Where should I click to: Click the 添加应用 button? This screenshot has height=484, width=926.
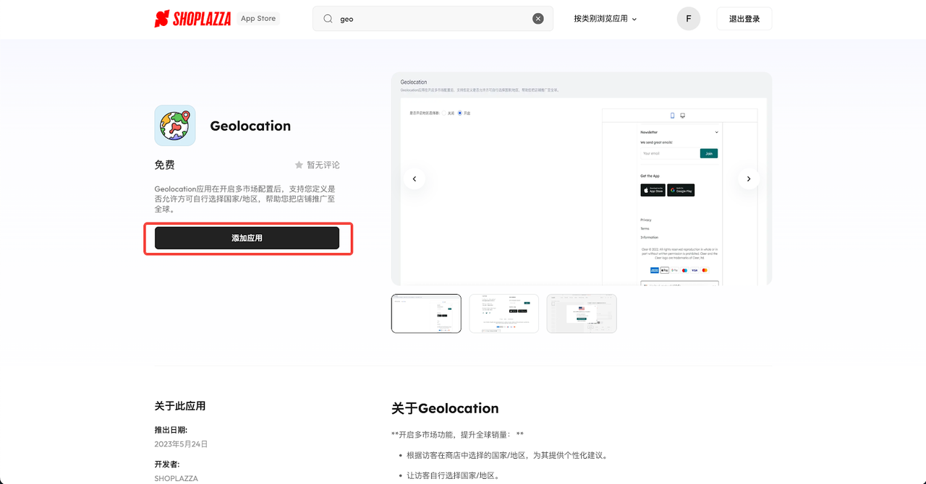tap(248, 238)
